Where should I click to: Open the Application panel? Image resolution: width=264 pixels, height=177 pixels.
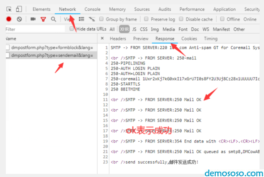point(225,9)
